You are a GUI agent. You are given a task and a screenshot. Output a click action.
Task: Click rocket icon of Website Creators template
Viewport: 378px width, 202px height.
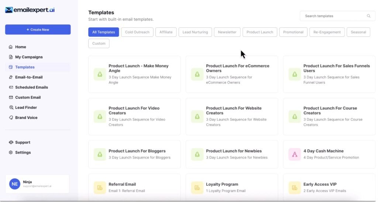(x=197, y=117)
